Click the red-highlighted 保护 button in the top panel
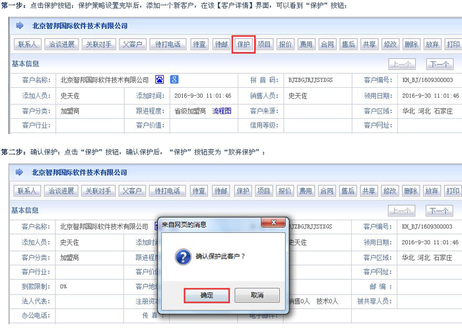Screen dimensions: 462x330 click(x=244, y=45)
